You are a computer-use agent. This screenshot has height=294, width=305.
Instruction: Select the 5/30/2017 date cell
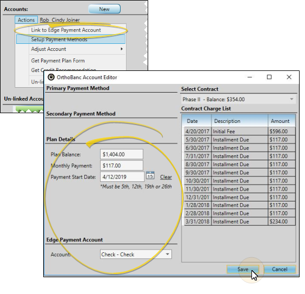[x=197, y=140]
